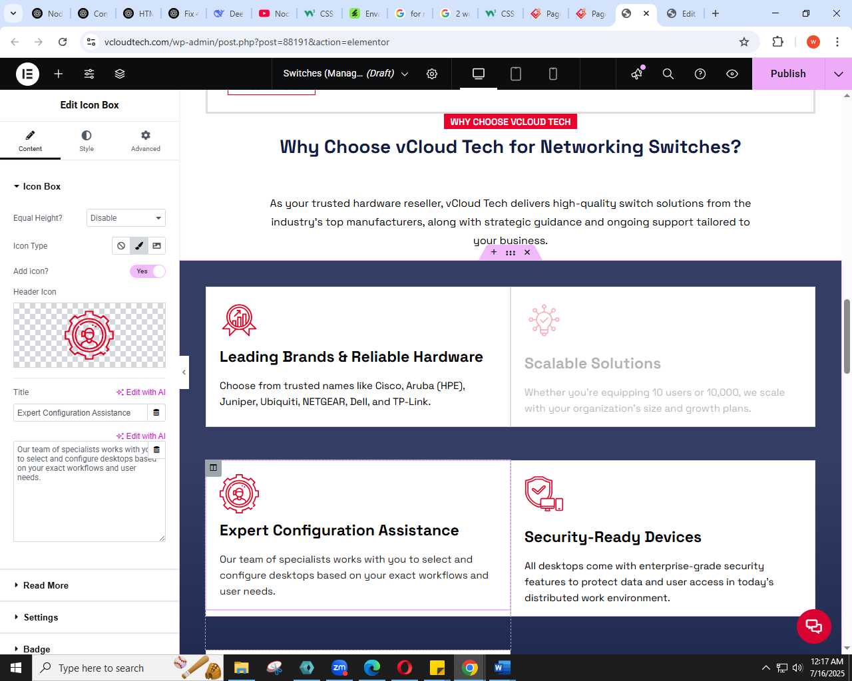Image resolution: width=852 pixels, height=681 pixels.
Task: Open Zoom from the taskbar
Action: [x=339, y=668]
